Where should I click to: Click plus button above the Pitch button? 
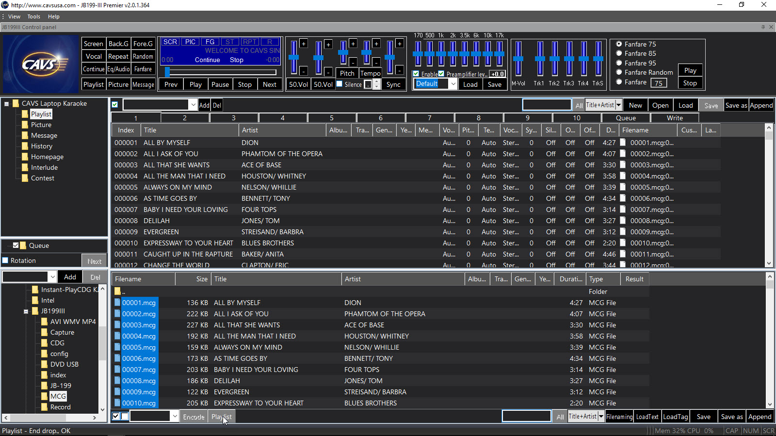tap(353, 44)
